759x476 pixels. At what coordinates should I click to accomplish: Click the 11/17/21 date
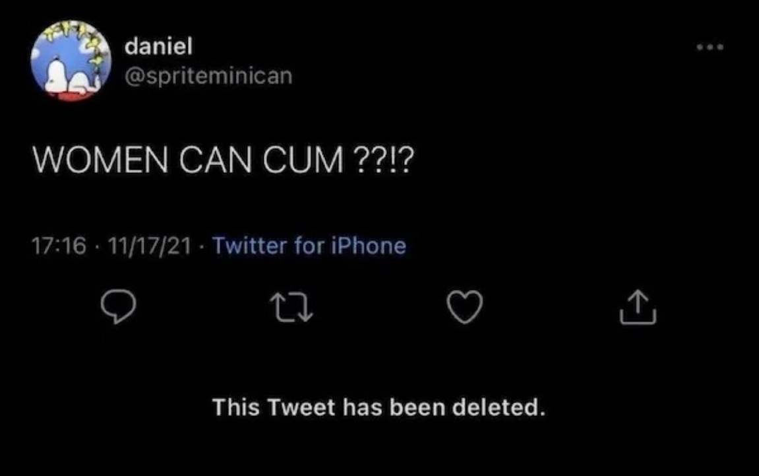(x=149, y=246)
